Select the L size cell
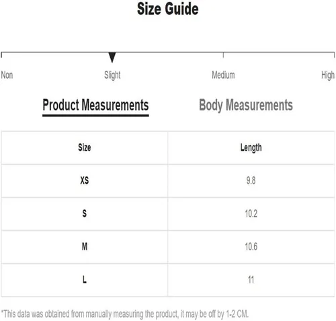 click(x=85, y=280)
